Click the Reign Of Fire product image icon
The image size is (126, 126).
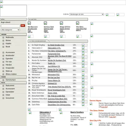pos(61,23)
